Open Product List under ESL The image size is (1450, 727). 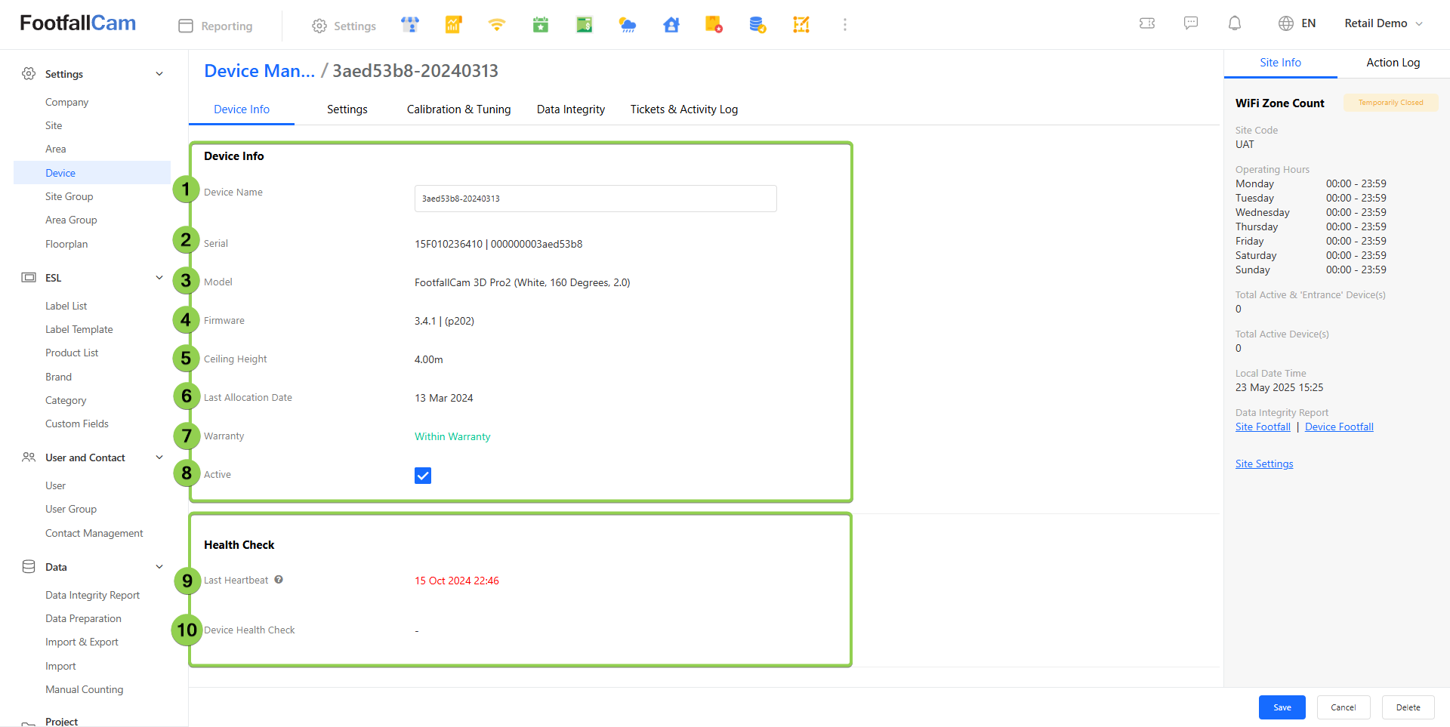(x=72, y=353)
